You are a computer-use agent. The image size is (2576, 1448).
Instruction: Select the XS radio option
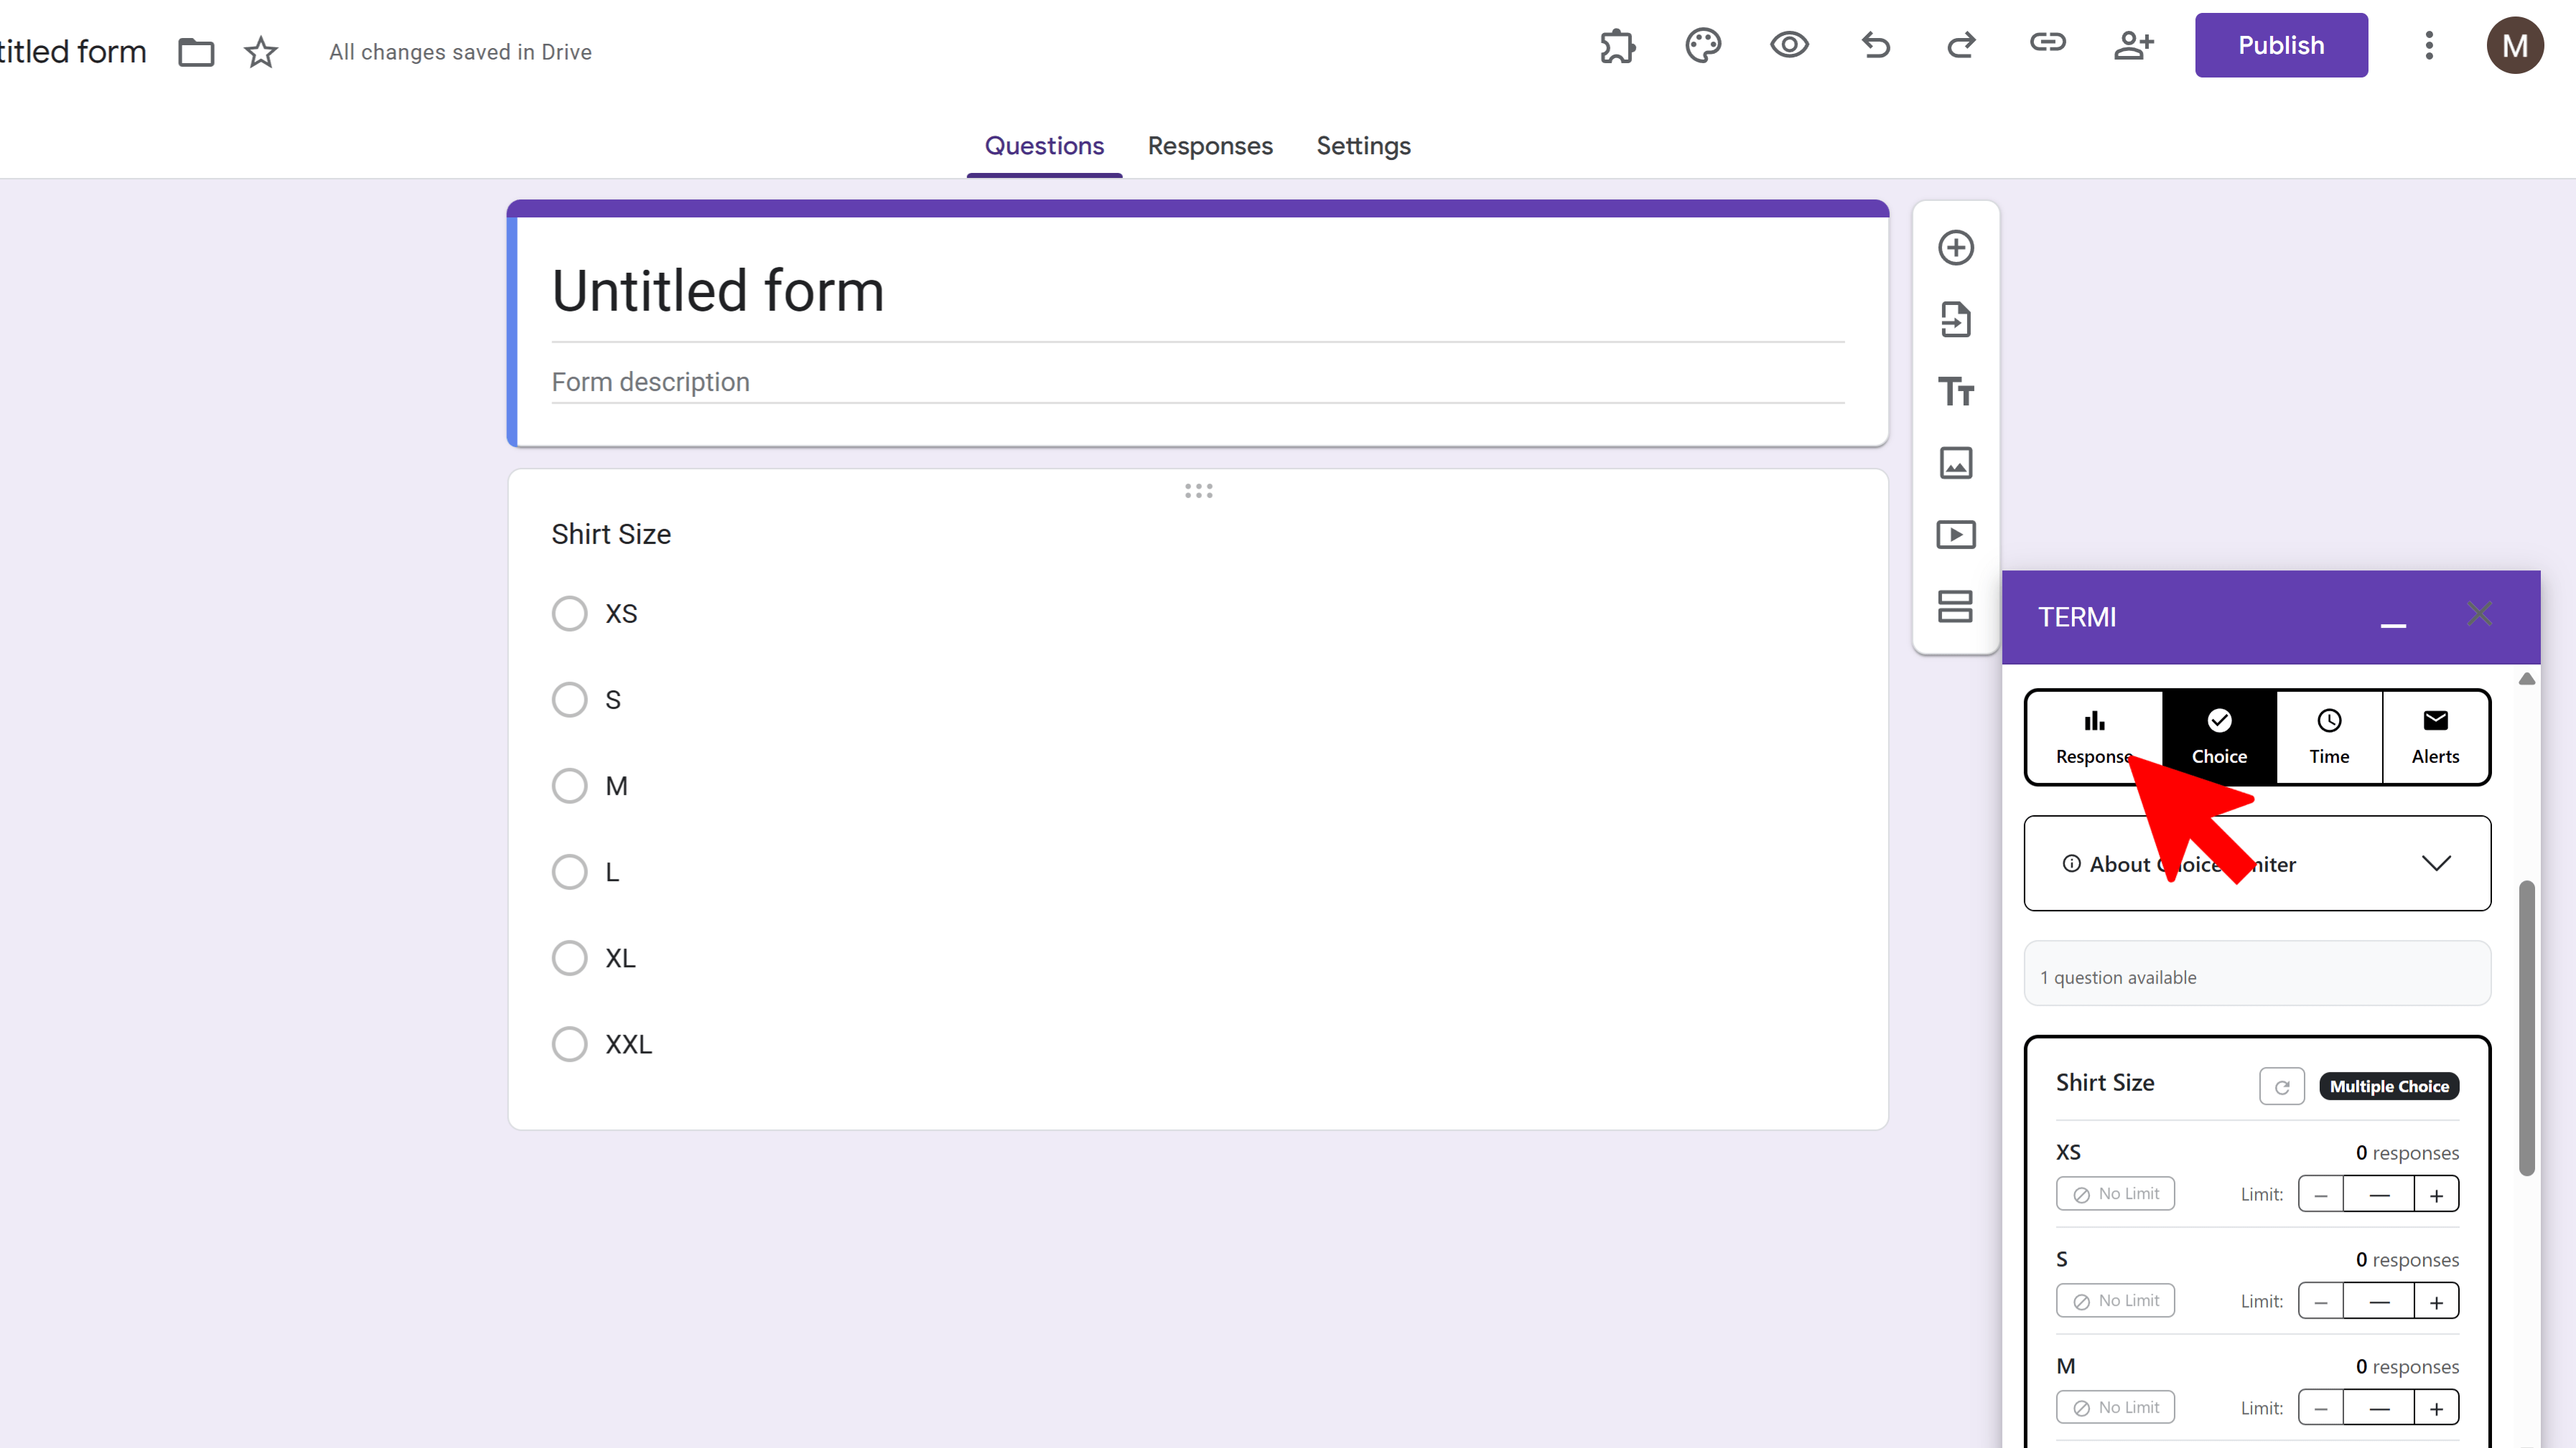pos(570,613)
